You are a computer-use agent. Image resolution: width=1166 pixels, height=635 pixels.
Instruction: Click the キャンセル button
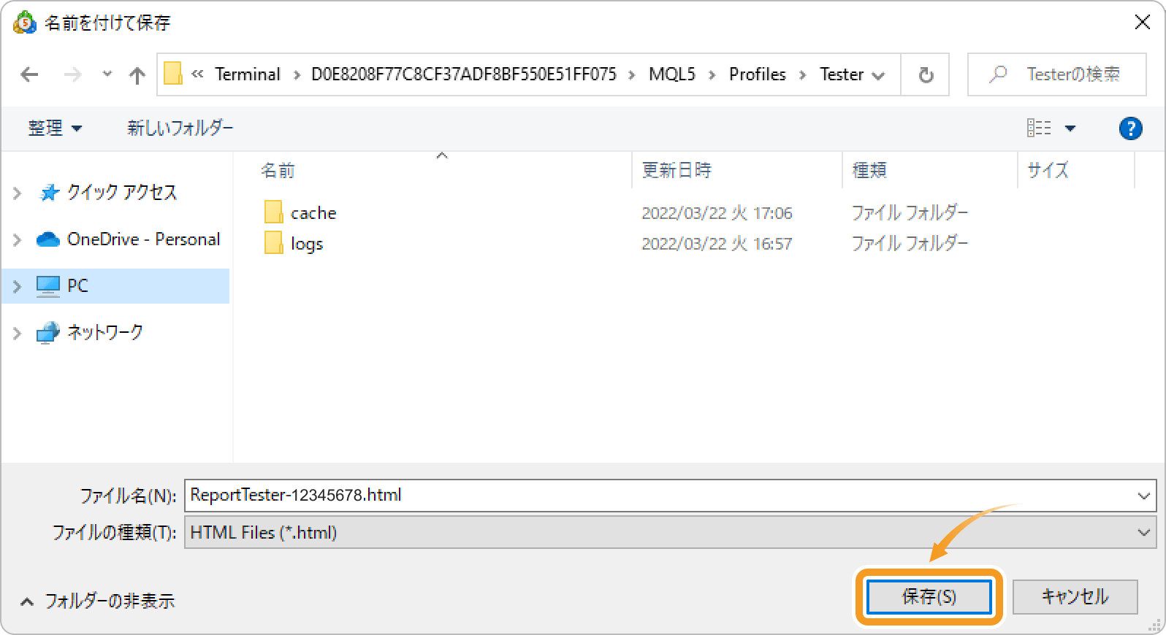1075,597
